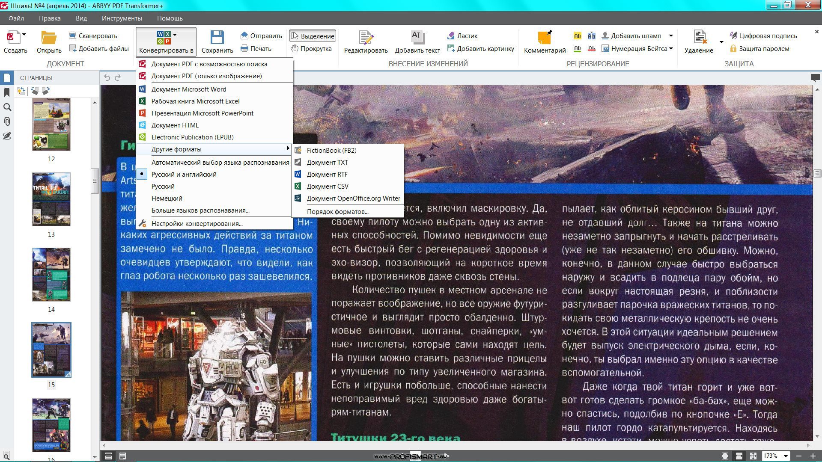
Task: Open the attachments paperclip panel
Action: [7, 121]
